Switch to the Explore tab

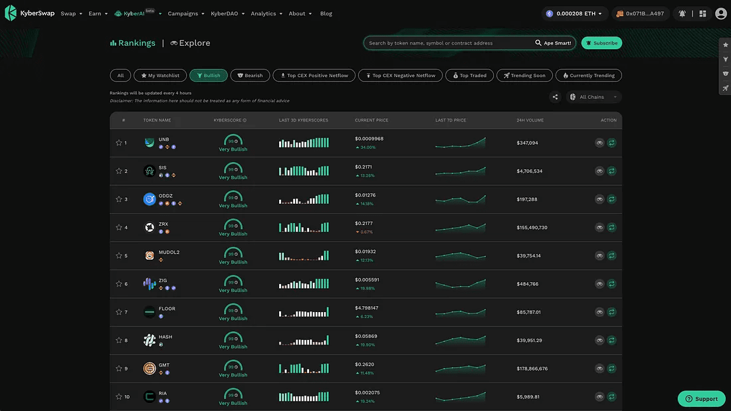(x=190, y=43)
